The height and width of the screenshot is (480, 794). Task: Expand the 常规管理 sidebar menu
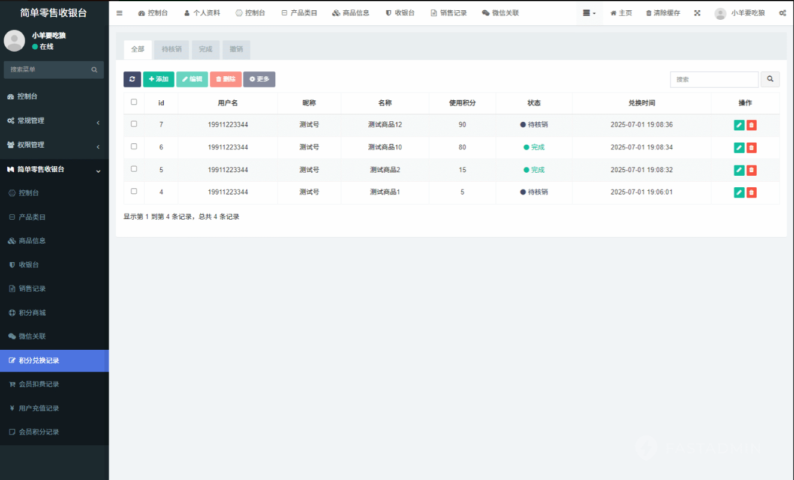pyautogui.click(x=54, y=121)
